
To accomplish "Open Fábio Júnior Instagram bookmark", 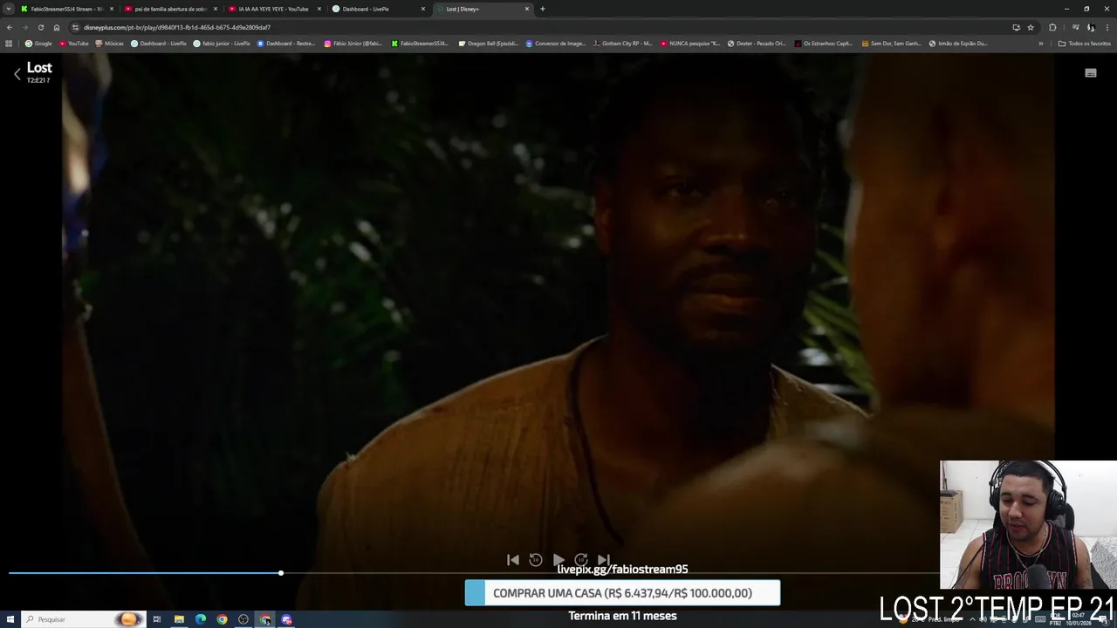I will point(353,44).
